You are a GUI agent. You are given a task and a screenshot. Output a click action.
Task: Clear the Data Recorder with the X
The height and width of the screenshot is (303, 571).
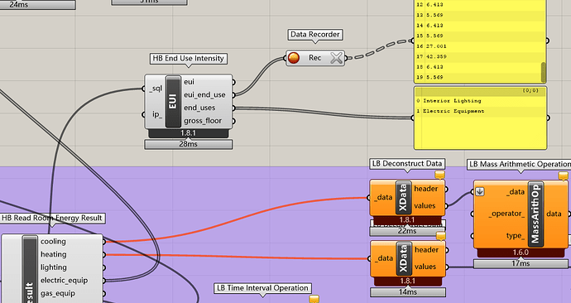(337, 58)
